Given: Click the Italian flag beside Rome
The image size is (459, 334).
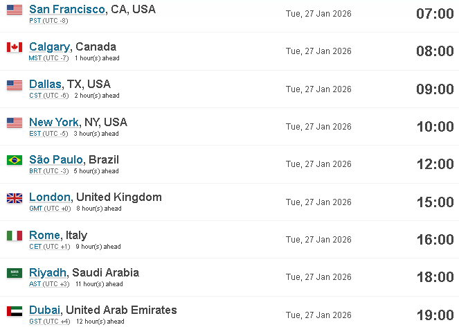Looking at the screenshot, I should 15,236.
